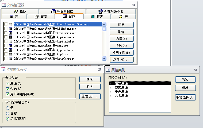Check the AutoCorrect form checkbox
Image resolution: width=203 pixels, height=128 pixels.
pos(6,58)
